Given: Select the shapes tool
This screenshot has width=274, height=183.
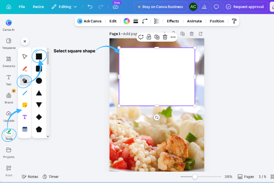Looking at the screenshot, I should coord(25,81).
